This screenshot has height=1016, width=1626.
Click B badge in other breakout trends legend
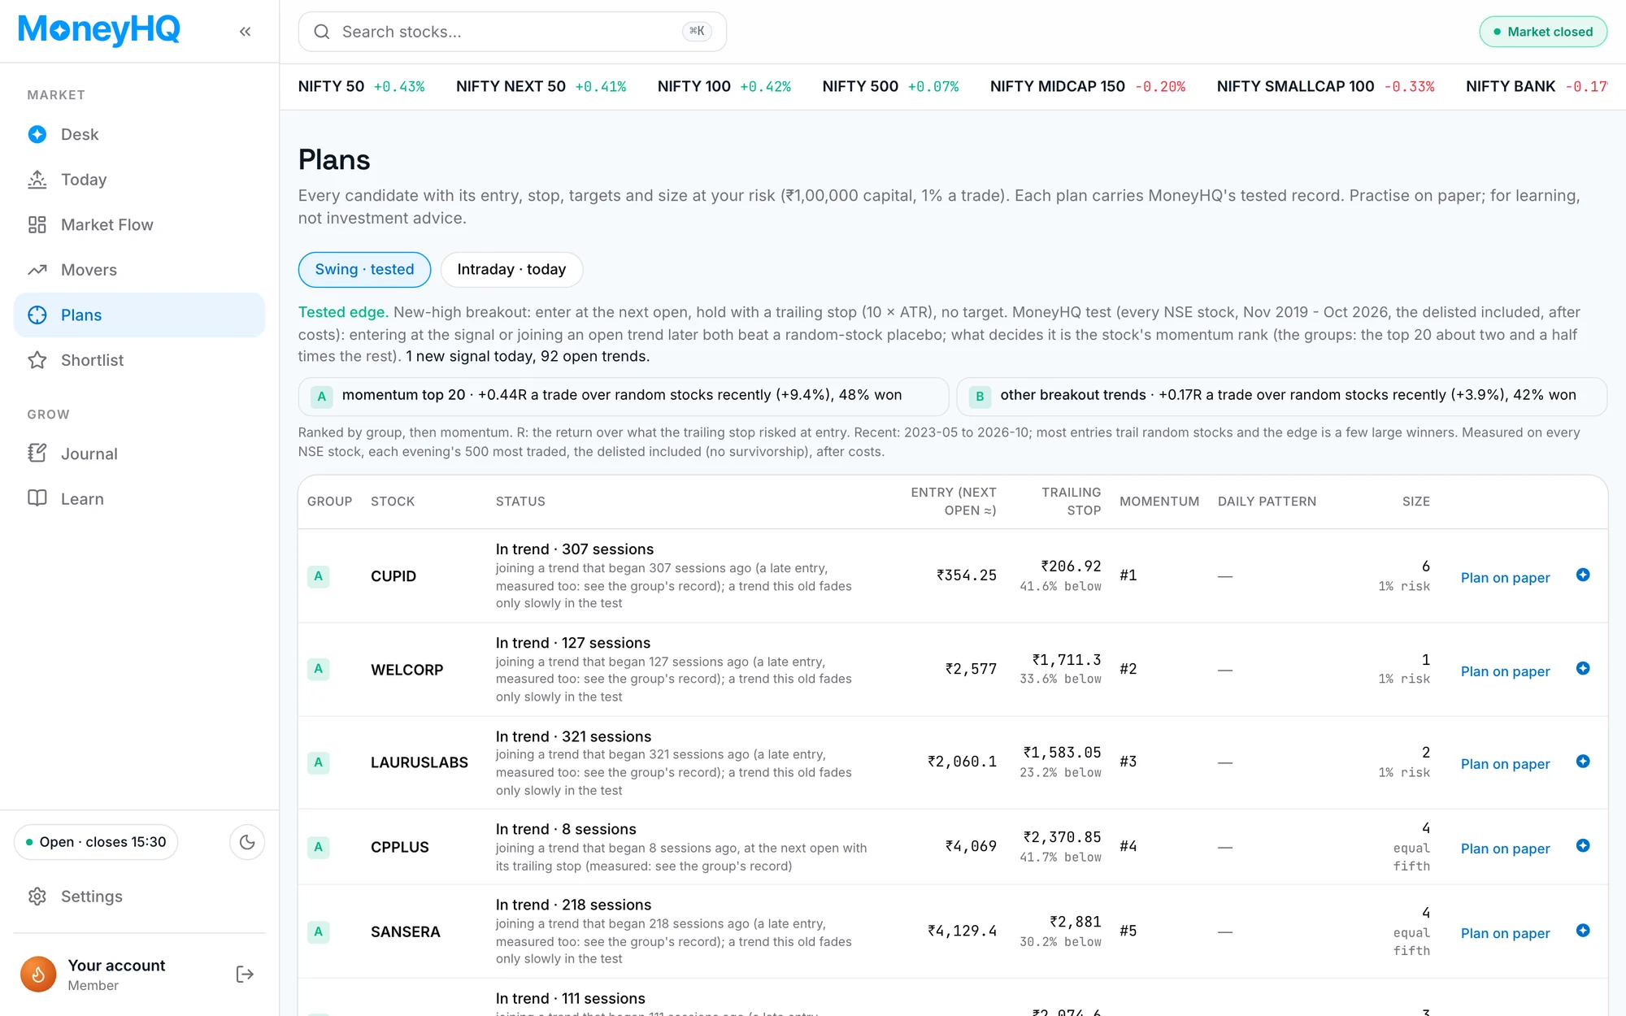980,397
